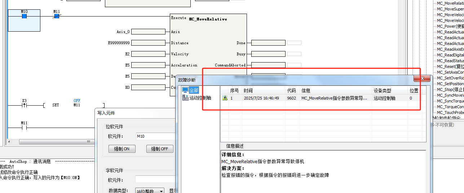
Task: Click the monitor icon beside 全部
Action: click(x=185, y=90)
